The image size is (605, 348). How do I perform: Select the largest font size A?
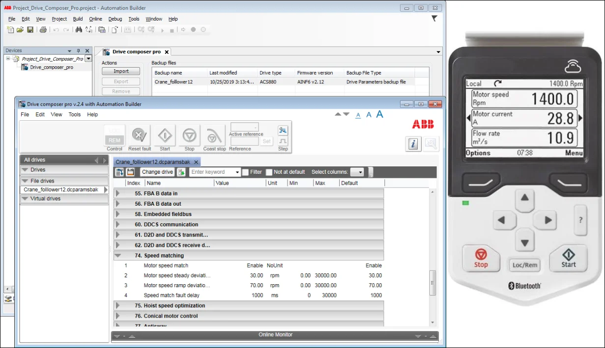[x=379, y=114]
